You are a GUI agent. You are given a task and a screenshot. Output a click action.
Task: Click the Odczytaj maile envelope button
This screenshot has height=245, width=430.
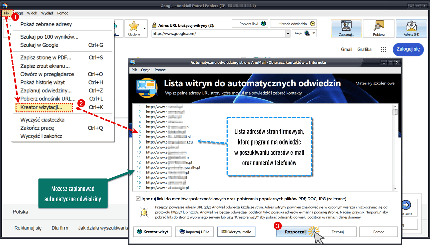(236, 232)
